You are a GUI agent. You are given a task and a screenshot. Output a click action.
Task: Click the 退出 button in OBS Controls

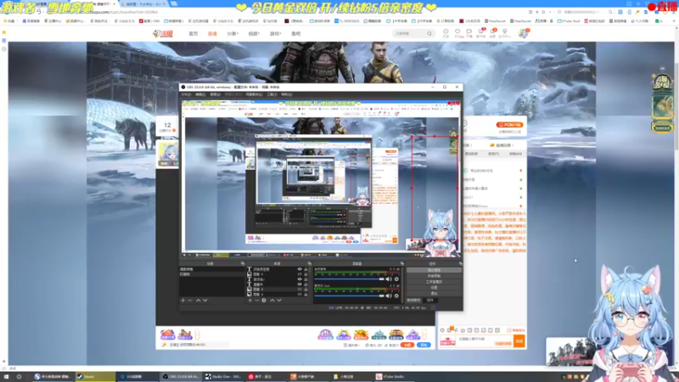coord(434,293)
